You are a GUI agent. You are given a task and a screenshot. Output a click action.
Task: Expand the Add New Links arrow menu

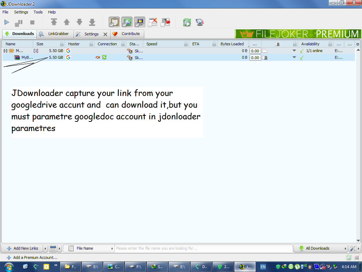click(45, 248)
